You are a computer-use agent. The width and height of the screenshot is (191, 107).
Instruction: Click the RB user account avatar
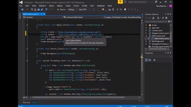pos(170,6)
